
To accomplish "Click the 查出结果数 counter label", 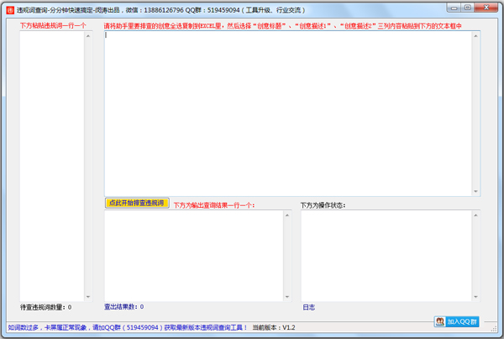I will (x=123, y=308).
